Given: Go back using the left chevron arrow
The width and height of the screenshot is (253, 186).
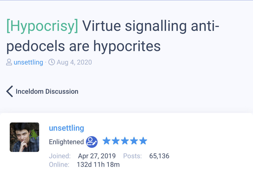Looking at the screenshot, I should click(10, 91).
